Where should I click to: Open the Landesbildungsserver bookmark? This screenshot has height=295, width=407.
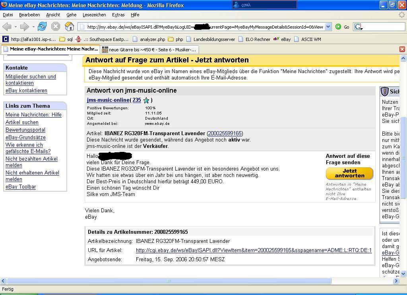(211, 39)
